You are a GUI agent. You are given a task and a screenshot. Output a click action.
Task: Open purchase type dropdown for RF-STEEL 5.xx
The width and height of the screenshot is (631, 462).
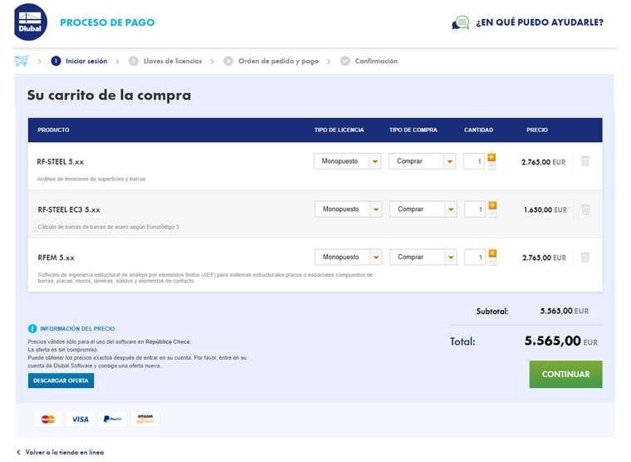point(422,161)
